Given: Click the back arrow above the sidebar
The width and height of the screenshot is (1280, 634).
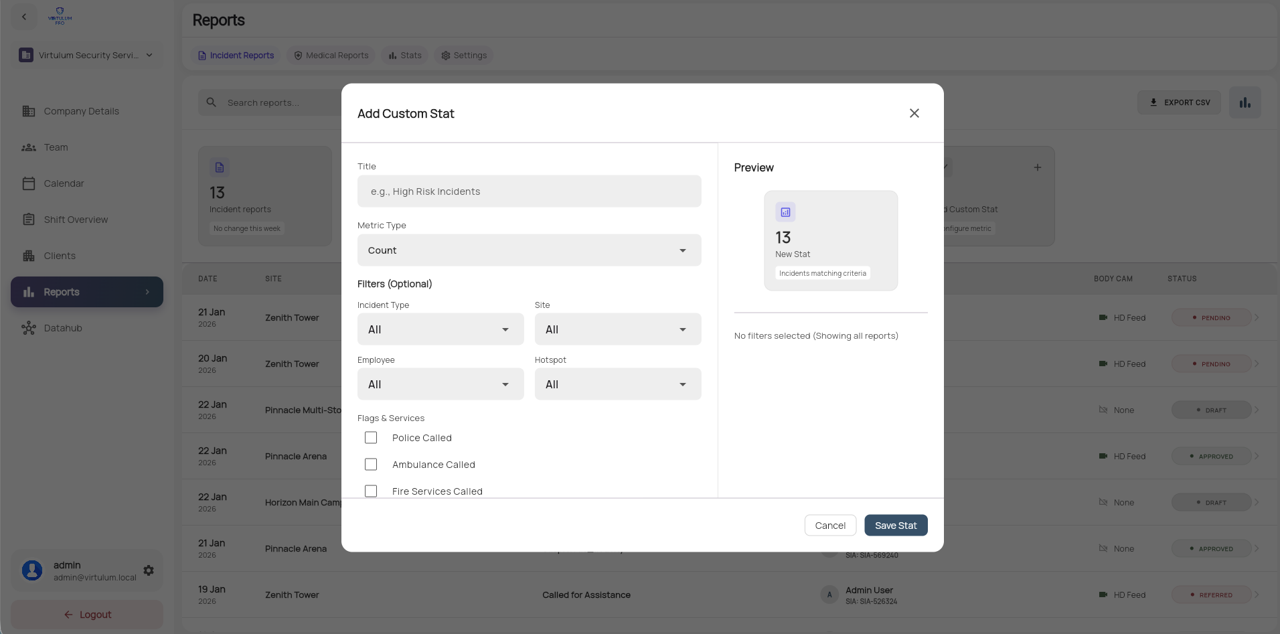Looking at the screenshot, I should (x=24, y=16).
